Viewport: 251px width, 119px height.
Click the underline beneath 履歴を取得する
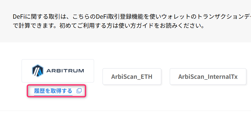(53, 96)
